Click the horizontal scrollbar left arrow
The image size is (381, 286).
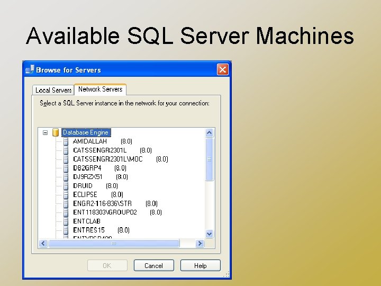pos(43,244)
